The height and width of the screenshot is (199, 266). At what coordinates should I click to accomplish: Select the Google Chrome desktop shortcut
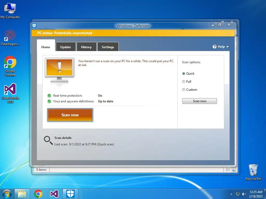10,66
